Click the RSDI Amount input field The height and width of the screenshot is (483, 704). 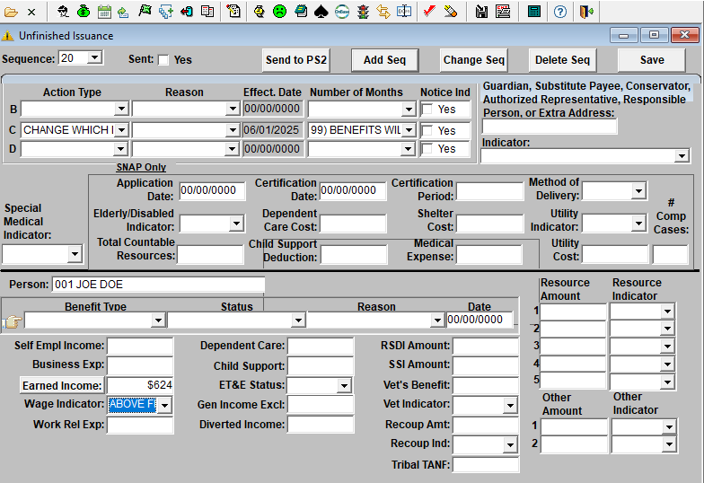point(486,347)
